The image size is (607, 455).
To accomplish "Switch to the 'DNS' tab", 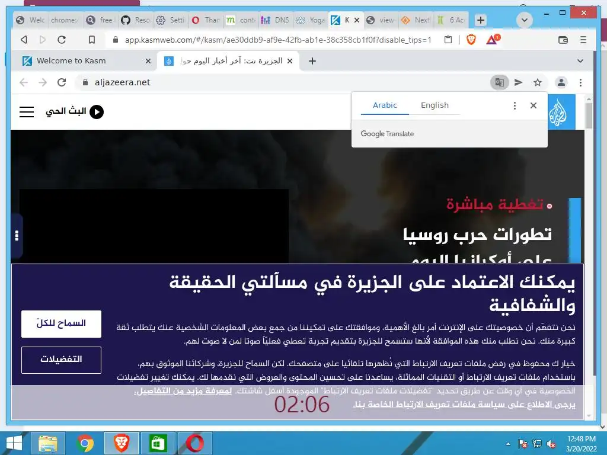I will pos(276,20).
